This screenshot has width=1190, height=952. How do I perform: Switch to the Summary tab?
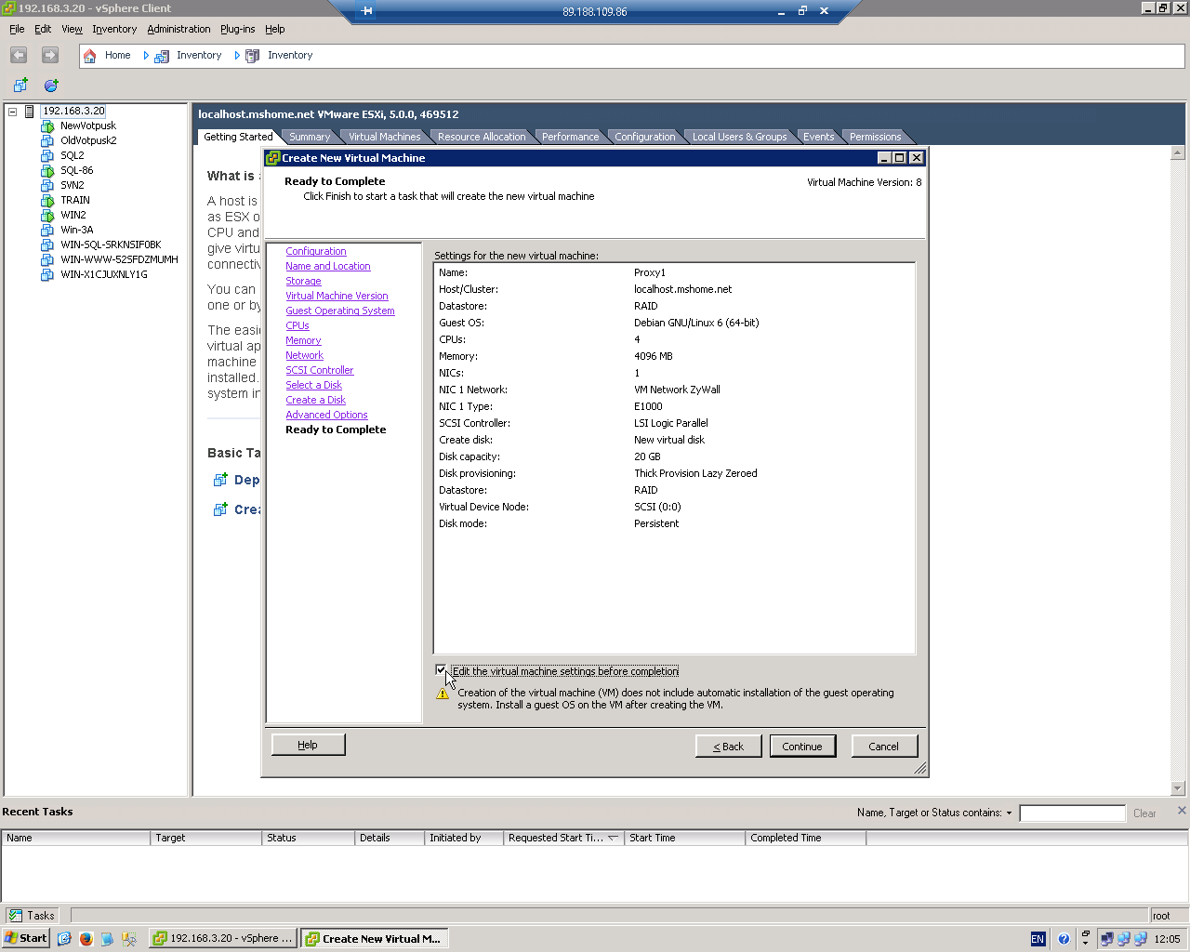pos(309,137)
